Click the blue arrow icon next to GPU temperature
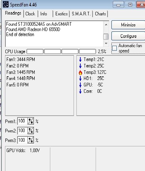The image size is (145, 171). pos(80,85)
